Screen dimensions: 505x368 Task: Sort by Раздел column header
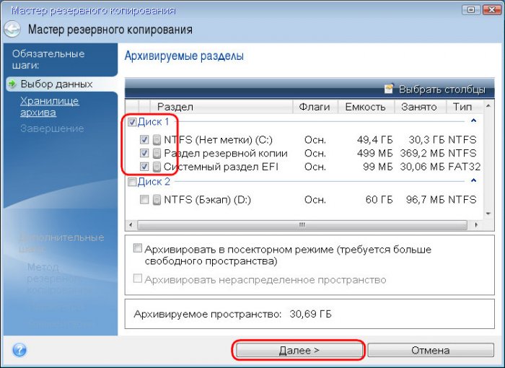click(221, 107)
